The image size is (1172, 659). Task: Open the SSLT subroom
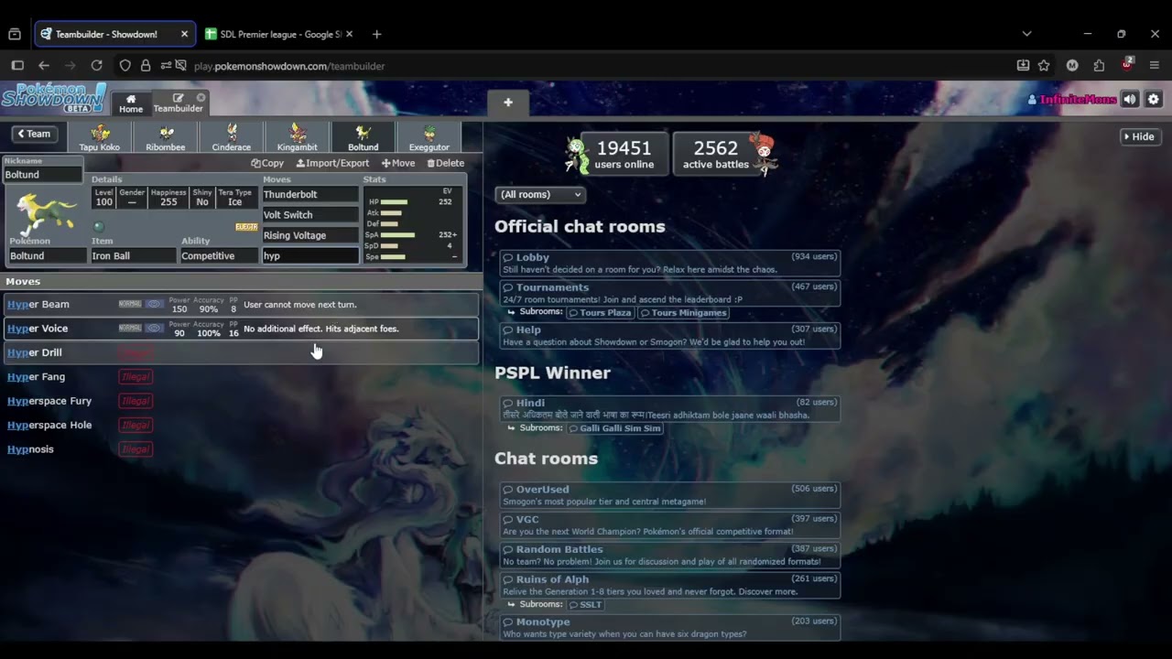pyautogui.click(x=586, y=605)
